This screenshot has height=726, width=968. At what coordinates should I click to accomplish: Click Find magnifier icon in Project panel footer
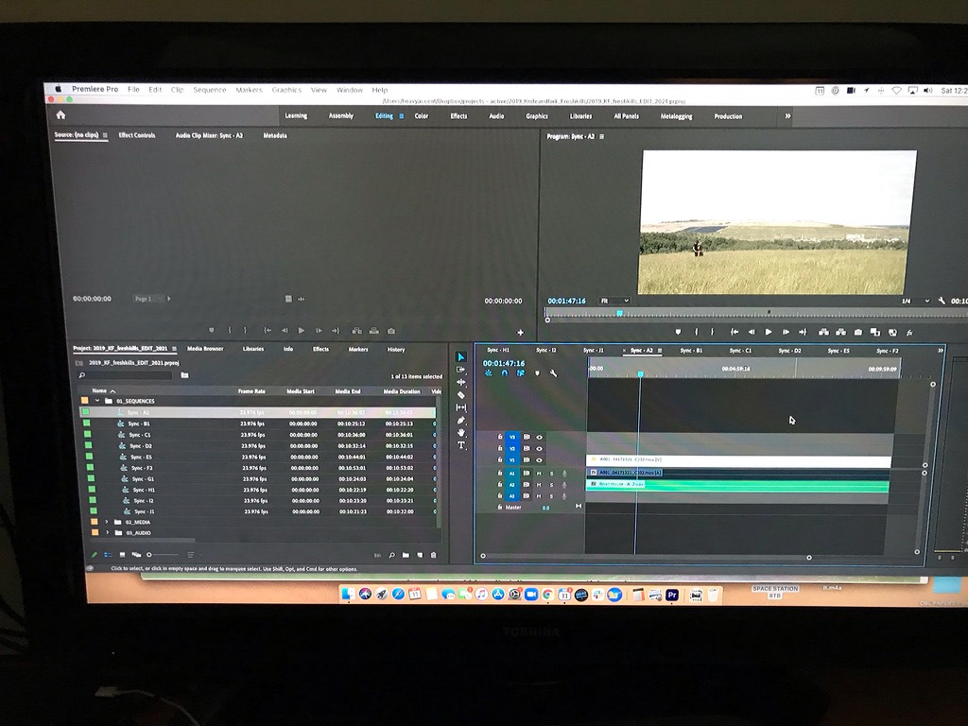391,555
